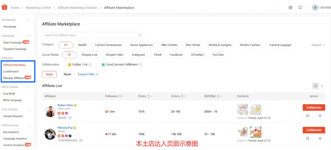Screen dimensions: 331x150
Task: Click star favorite icon for Warung Fuji
Action: (320, 138)
